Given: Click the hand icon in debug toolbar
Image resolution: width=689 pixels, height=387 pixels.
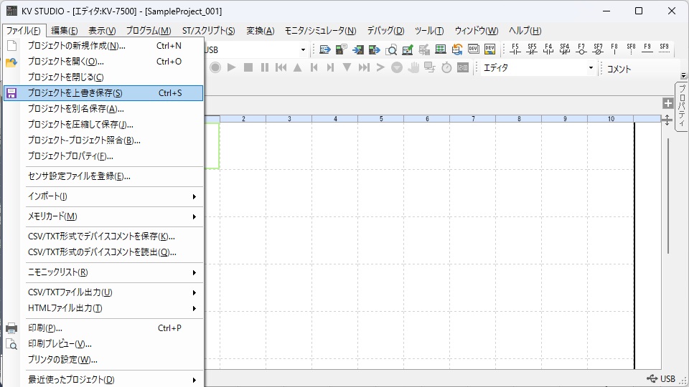Looking at the screenshot, I should click(413, 67).
